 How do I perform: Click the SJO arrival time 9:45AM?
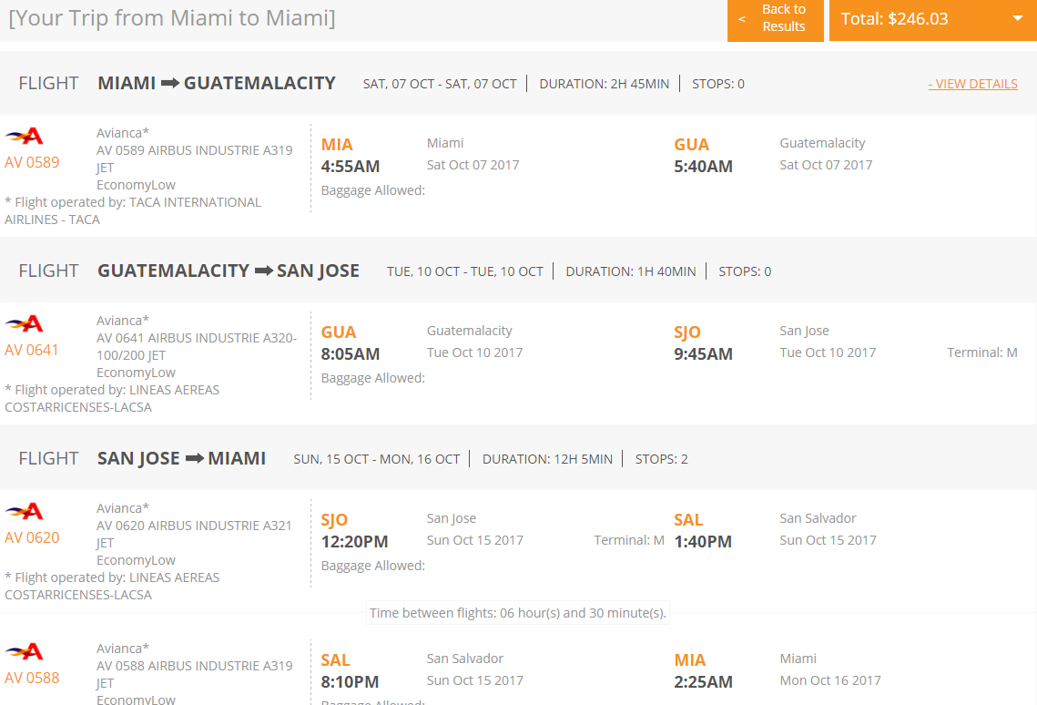coord(704,354)
